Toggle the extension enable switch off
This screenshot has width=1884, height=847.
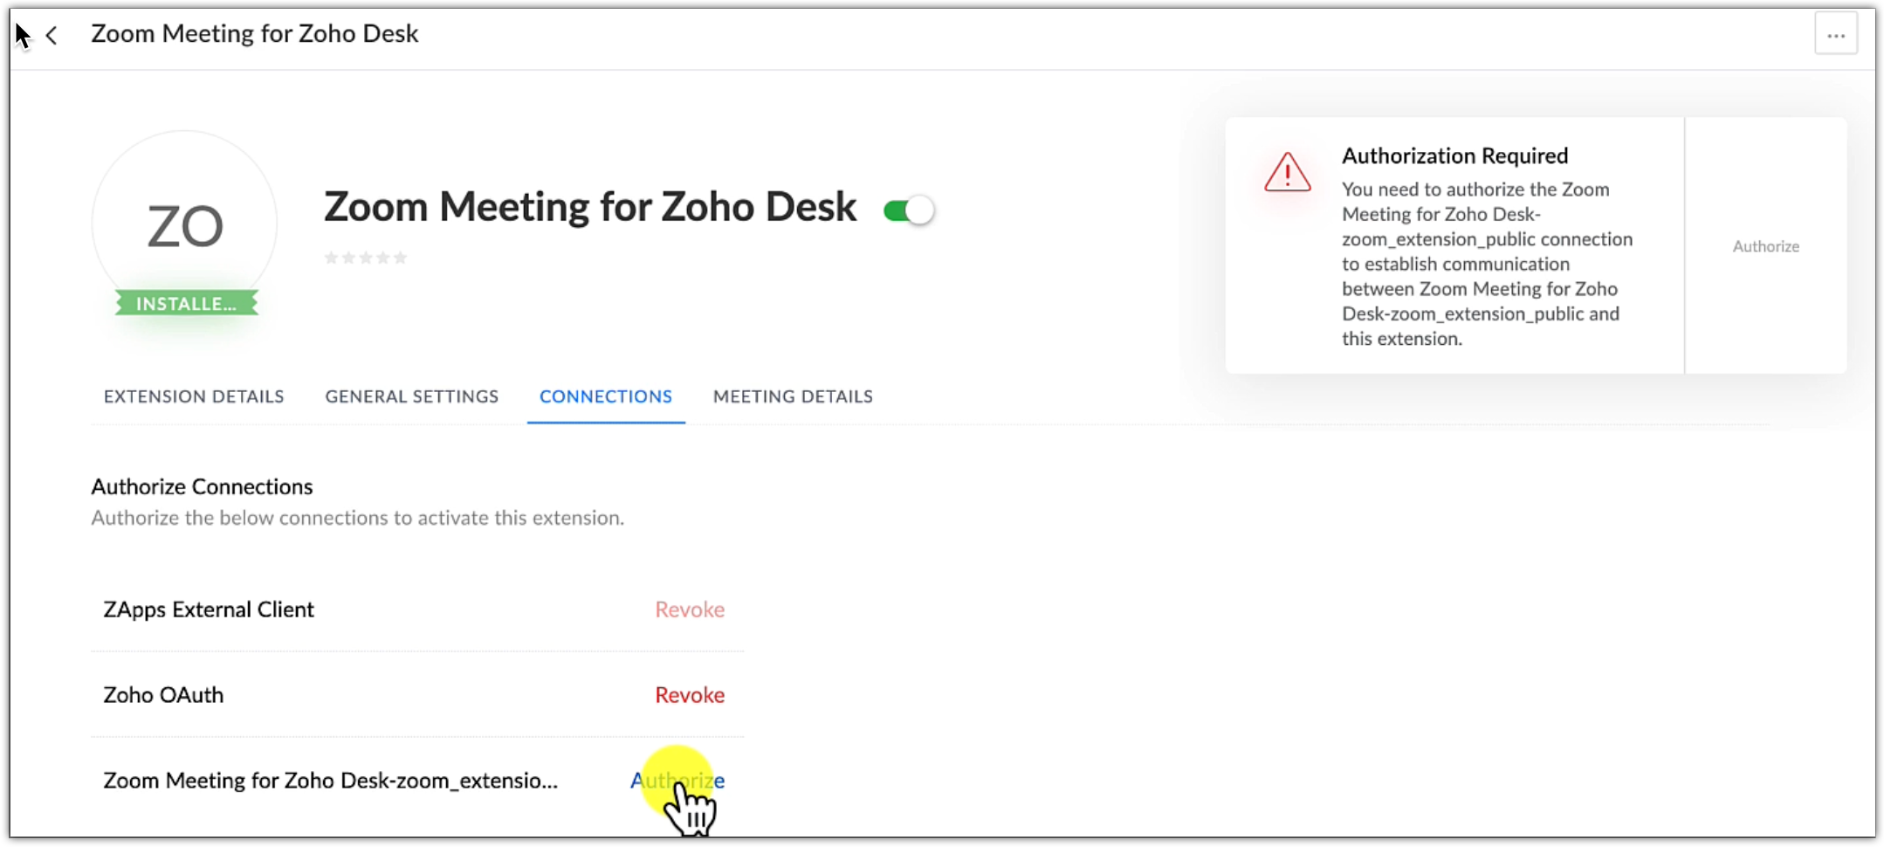[908, 210]
